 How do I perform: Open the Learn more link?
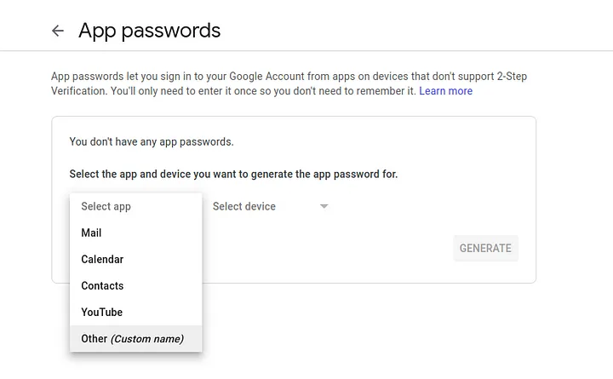pos(445,91)
